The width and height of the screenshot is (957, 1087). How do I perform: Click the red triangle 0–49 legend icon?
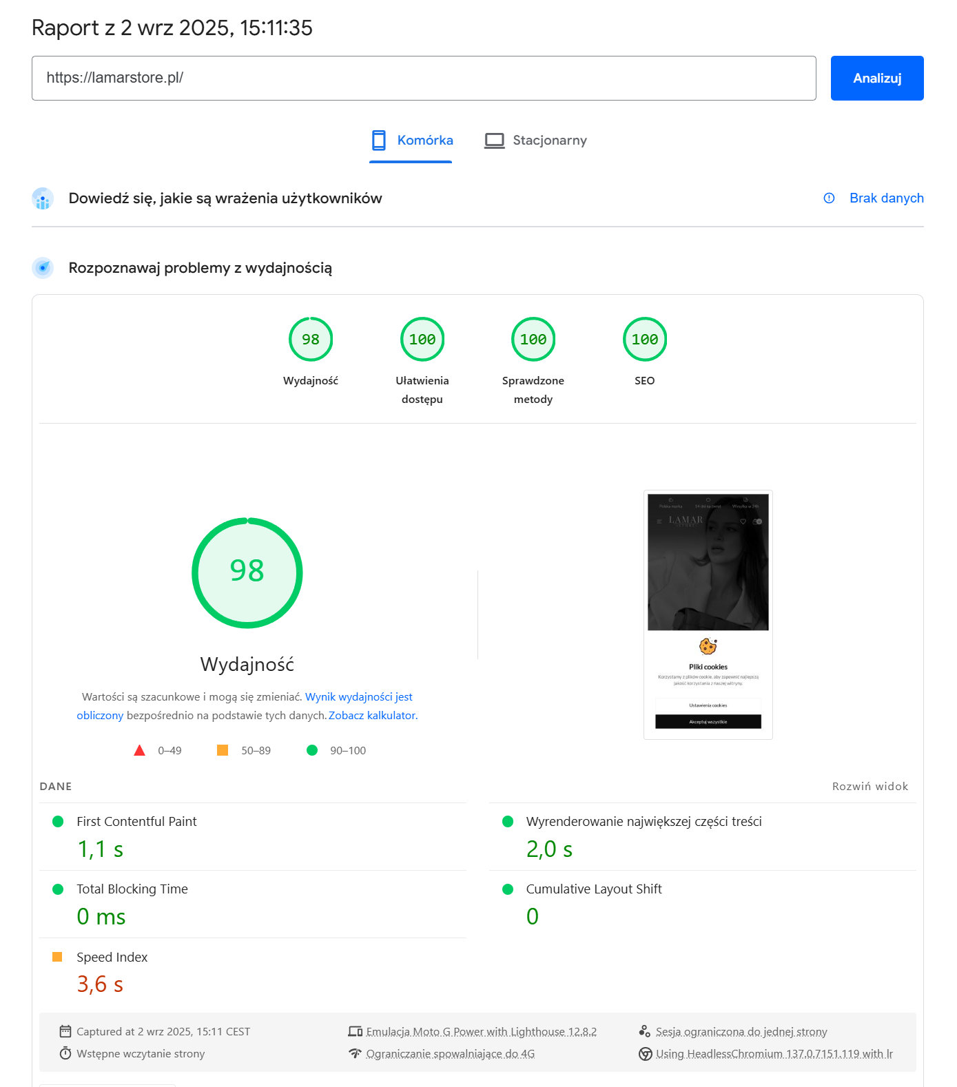[x=139, y=751]
